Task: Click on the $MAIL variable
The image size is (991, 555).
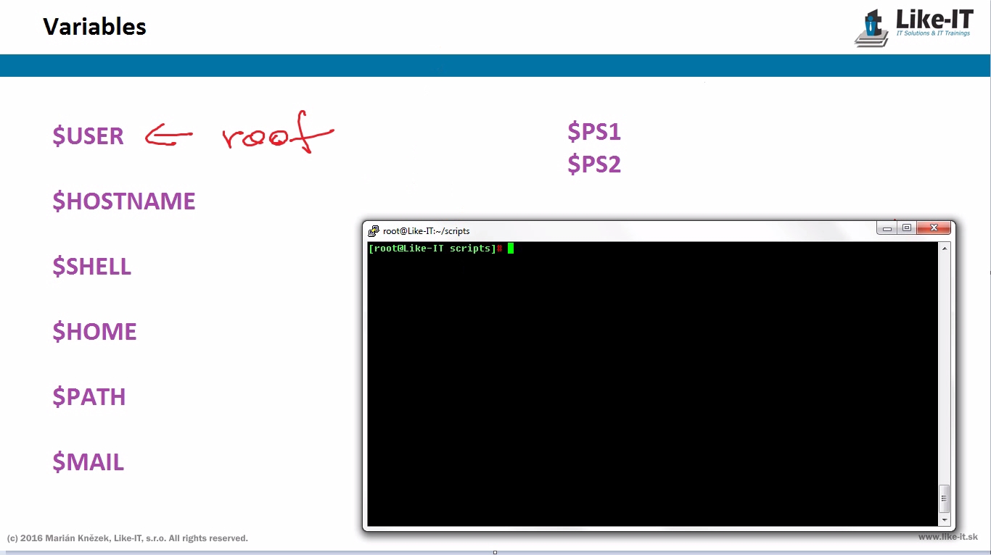Action: point(88,462)
